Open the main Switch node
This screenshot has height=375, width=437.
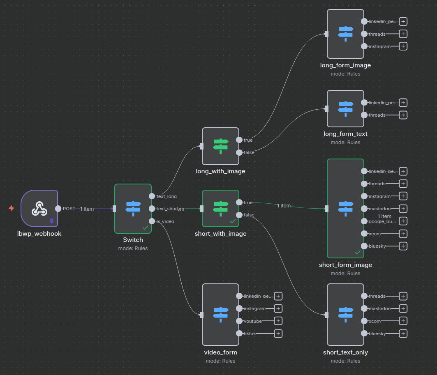pyautogui.click(x=133, y=208)
